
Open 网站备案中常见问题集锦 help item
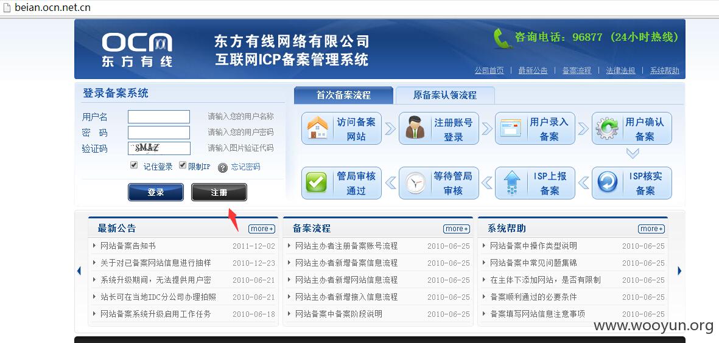click(533, 263)
